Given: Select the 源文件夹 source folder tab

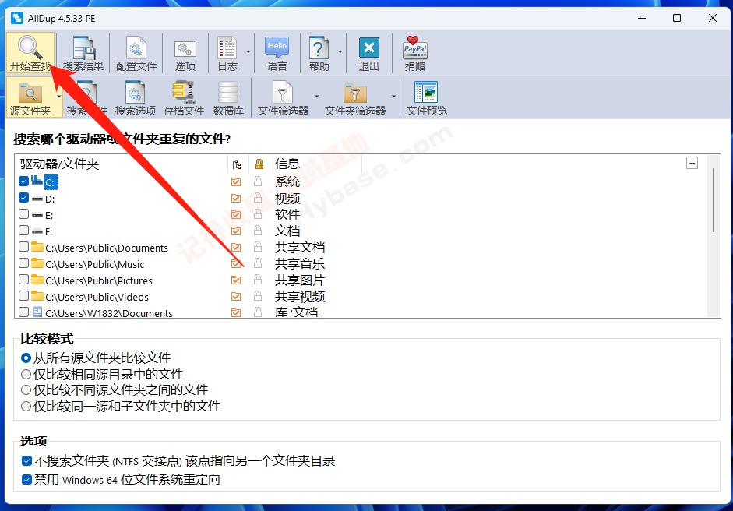Looking at the screenshot, I should point(30,97).
